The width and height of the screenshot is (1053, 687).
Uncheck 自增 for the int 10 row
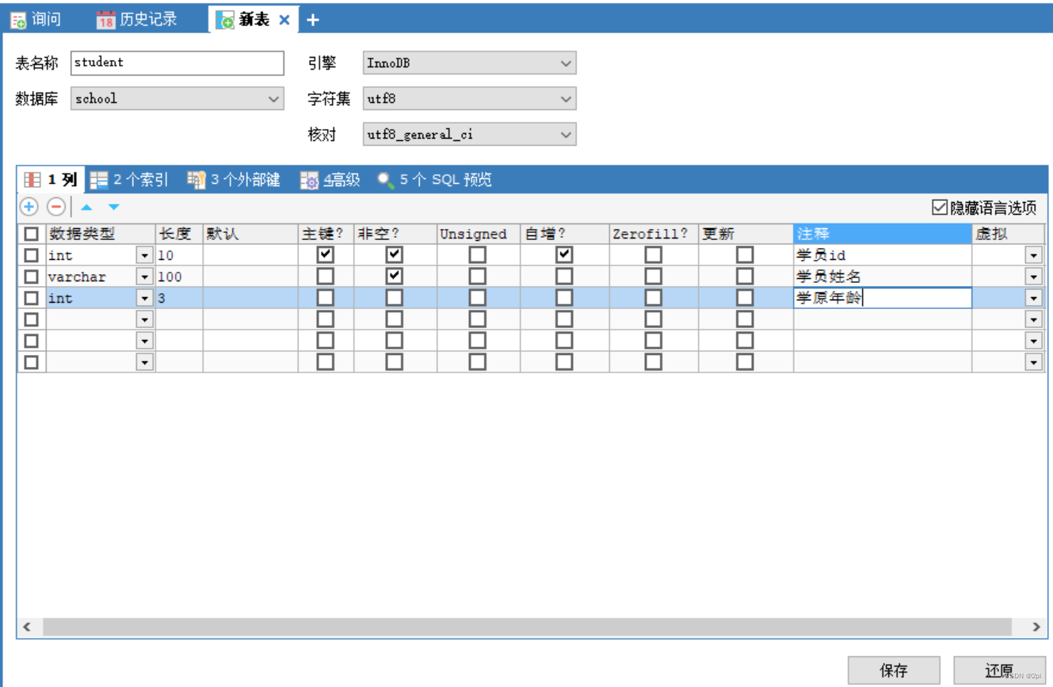click(563, 254)
